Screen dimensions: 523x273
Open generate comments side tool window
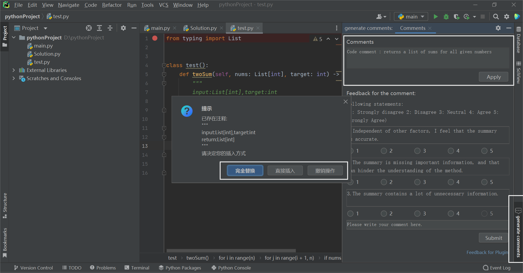[x=518, y=233]
